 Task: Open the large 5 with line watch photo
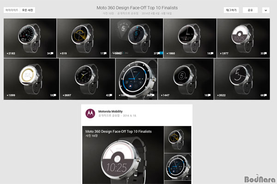[x=242, y=79]
